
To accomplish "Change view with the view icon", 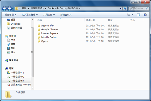I will pyautogui.click(x=128, y=15).
